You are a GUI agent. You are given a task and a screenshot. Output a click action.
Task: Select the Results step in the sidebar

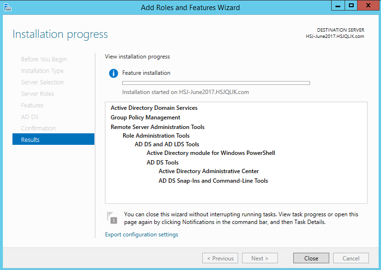point(54,139)
